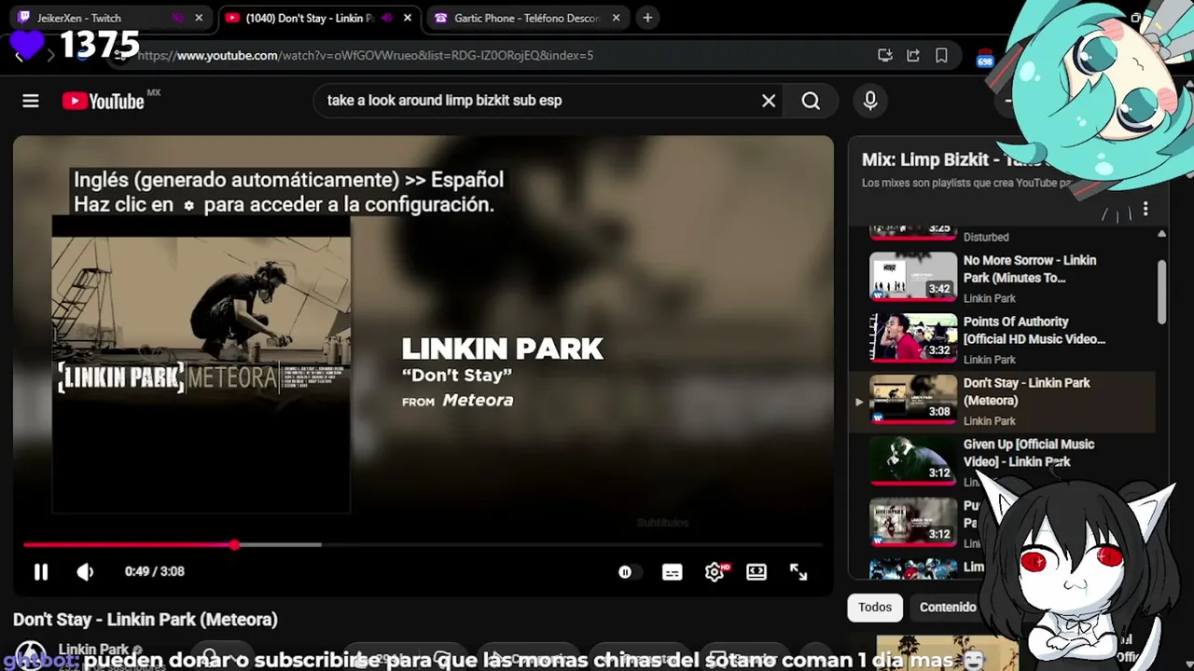Clear the YouTube search box
This screenshot has width=1194, height=671.
(769, 101)
